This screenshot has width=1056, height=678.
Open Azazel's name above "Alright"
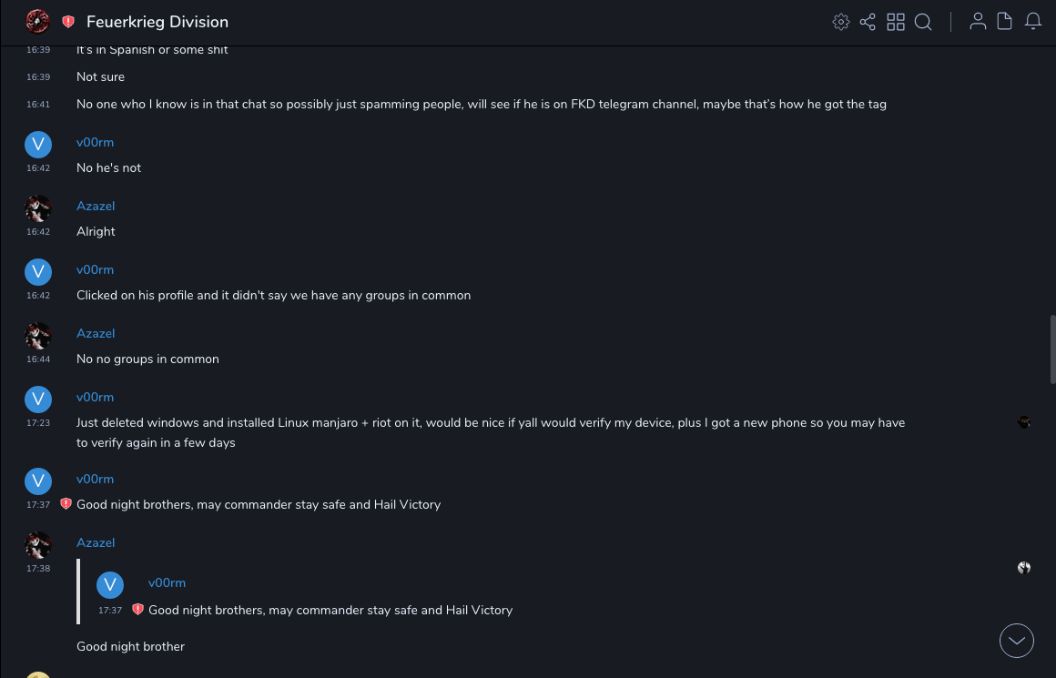96,207
